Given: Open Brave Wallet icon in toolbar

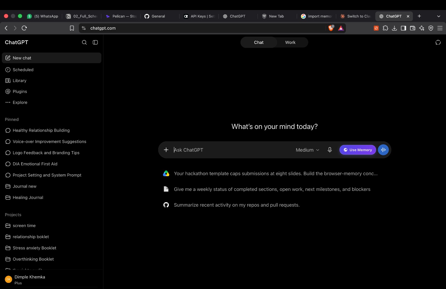Looking at the screenshot, I should click(413, 28).
